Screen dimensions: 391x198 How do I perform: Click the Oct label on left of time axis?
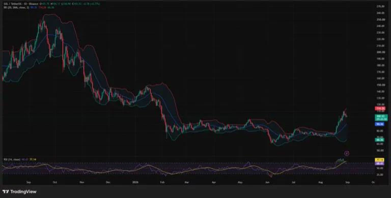[55, 182]
